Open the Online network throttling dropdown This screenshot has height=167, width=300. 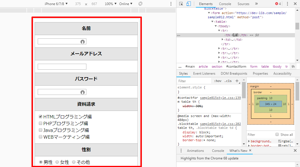point(126,4)
